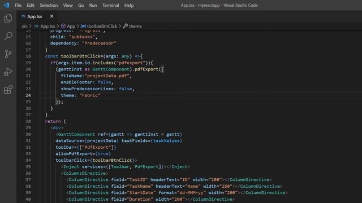This screenshot has width=362, height=203.
Task: Click the "subtasks" child string
Action: point(81,37)
